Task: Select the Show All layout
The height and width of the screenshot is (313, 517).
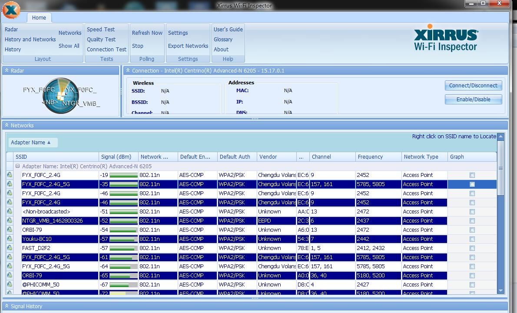Action: pyautogui.click(x=69, y=46)
